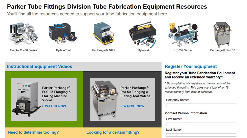Click the Parflange ECO 25 video thumbnail
The height and width of the screenshot is (138, 247).
(x=26, y=100)
